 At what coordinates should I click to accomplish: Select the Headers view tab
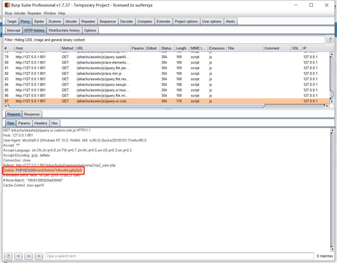(41, 123)
